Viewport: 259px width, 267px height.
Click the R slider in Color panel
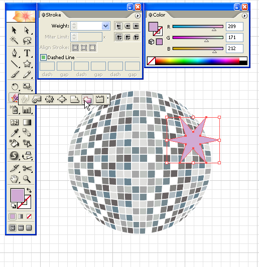click(x=198, y=27)
